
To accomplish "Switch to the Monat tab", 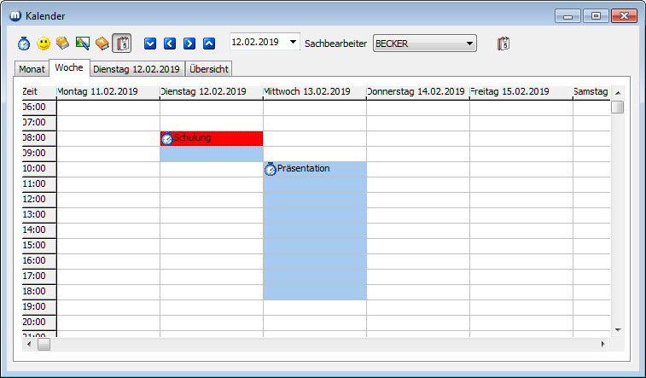I will tap(32, 70).
